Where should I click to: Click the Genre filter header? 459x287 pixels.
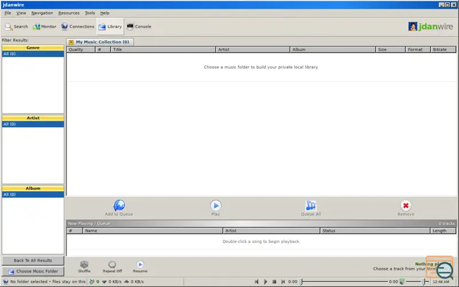click(x=33, y=48)
